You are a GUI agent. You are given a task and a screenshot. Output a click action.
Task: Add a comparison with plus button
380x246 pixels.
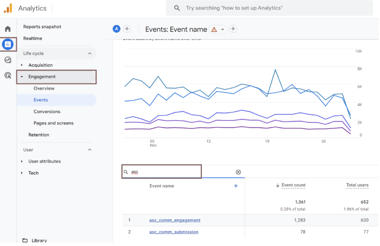pyautogui.click(x=127, y=29)
